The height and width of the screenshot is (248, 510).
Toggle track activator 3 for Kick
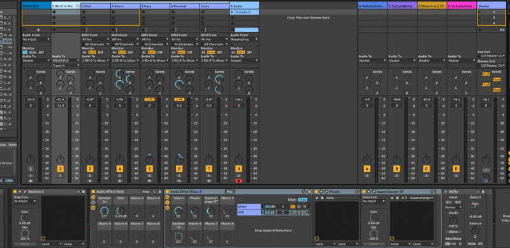pyautogui.click(x=90, y=169)
